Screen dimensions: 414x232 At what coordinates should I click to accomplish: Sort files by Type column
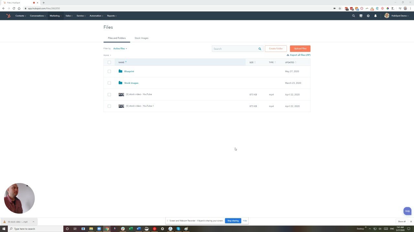pyautogui.click(x=272, y=62)
